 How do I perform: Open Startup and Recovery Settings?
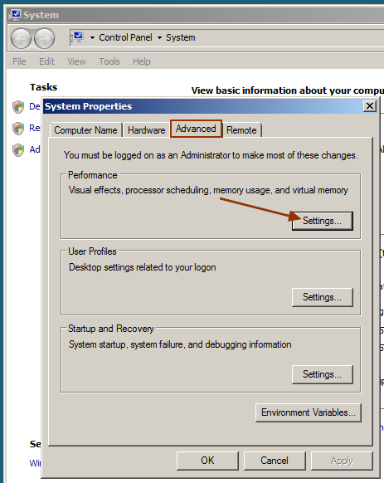[x=322, y=374]
